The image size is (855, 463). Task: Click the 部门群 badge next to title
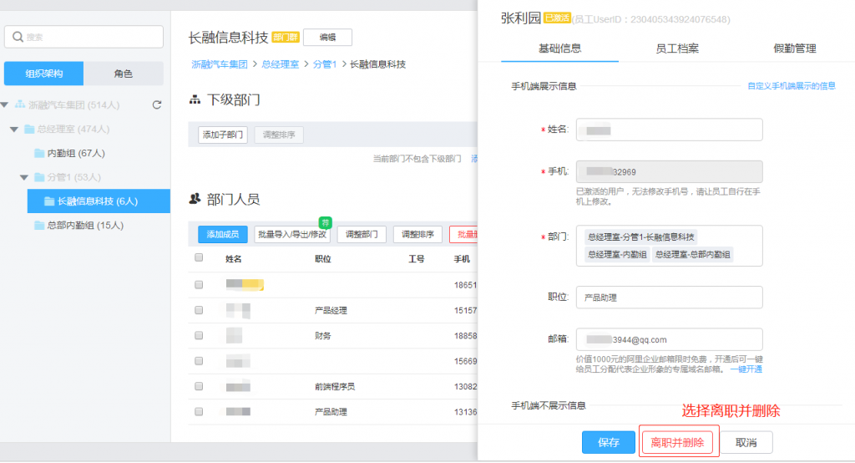[x=286, y=37]
